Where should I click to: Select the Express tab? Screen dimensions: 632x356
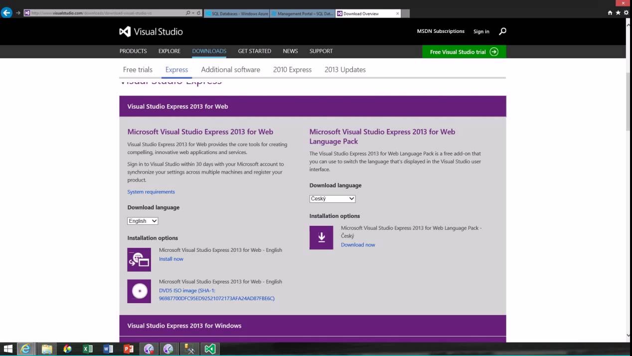(176, 69)
